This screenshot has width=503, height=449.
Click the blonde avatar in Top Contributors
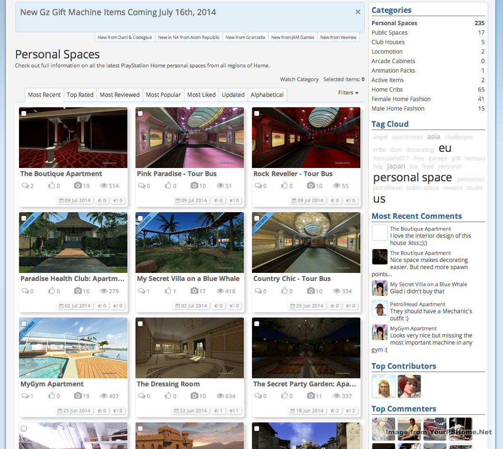pyautogui.click(x=384, y=386)
